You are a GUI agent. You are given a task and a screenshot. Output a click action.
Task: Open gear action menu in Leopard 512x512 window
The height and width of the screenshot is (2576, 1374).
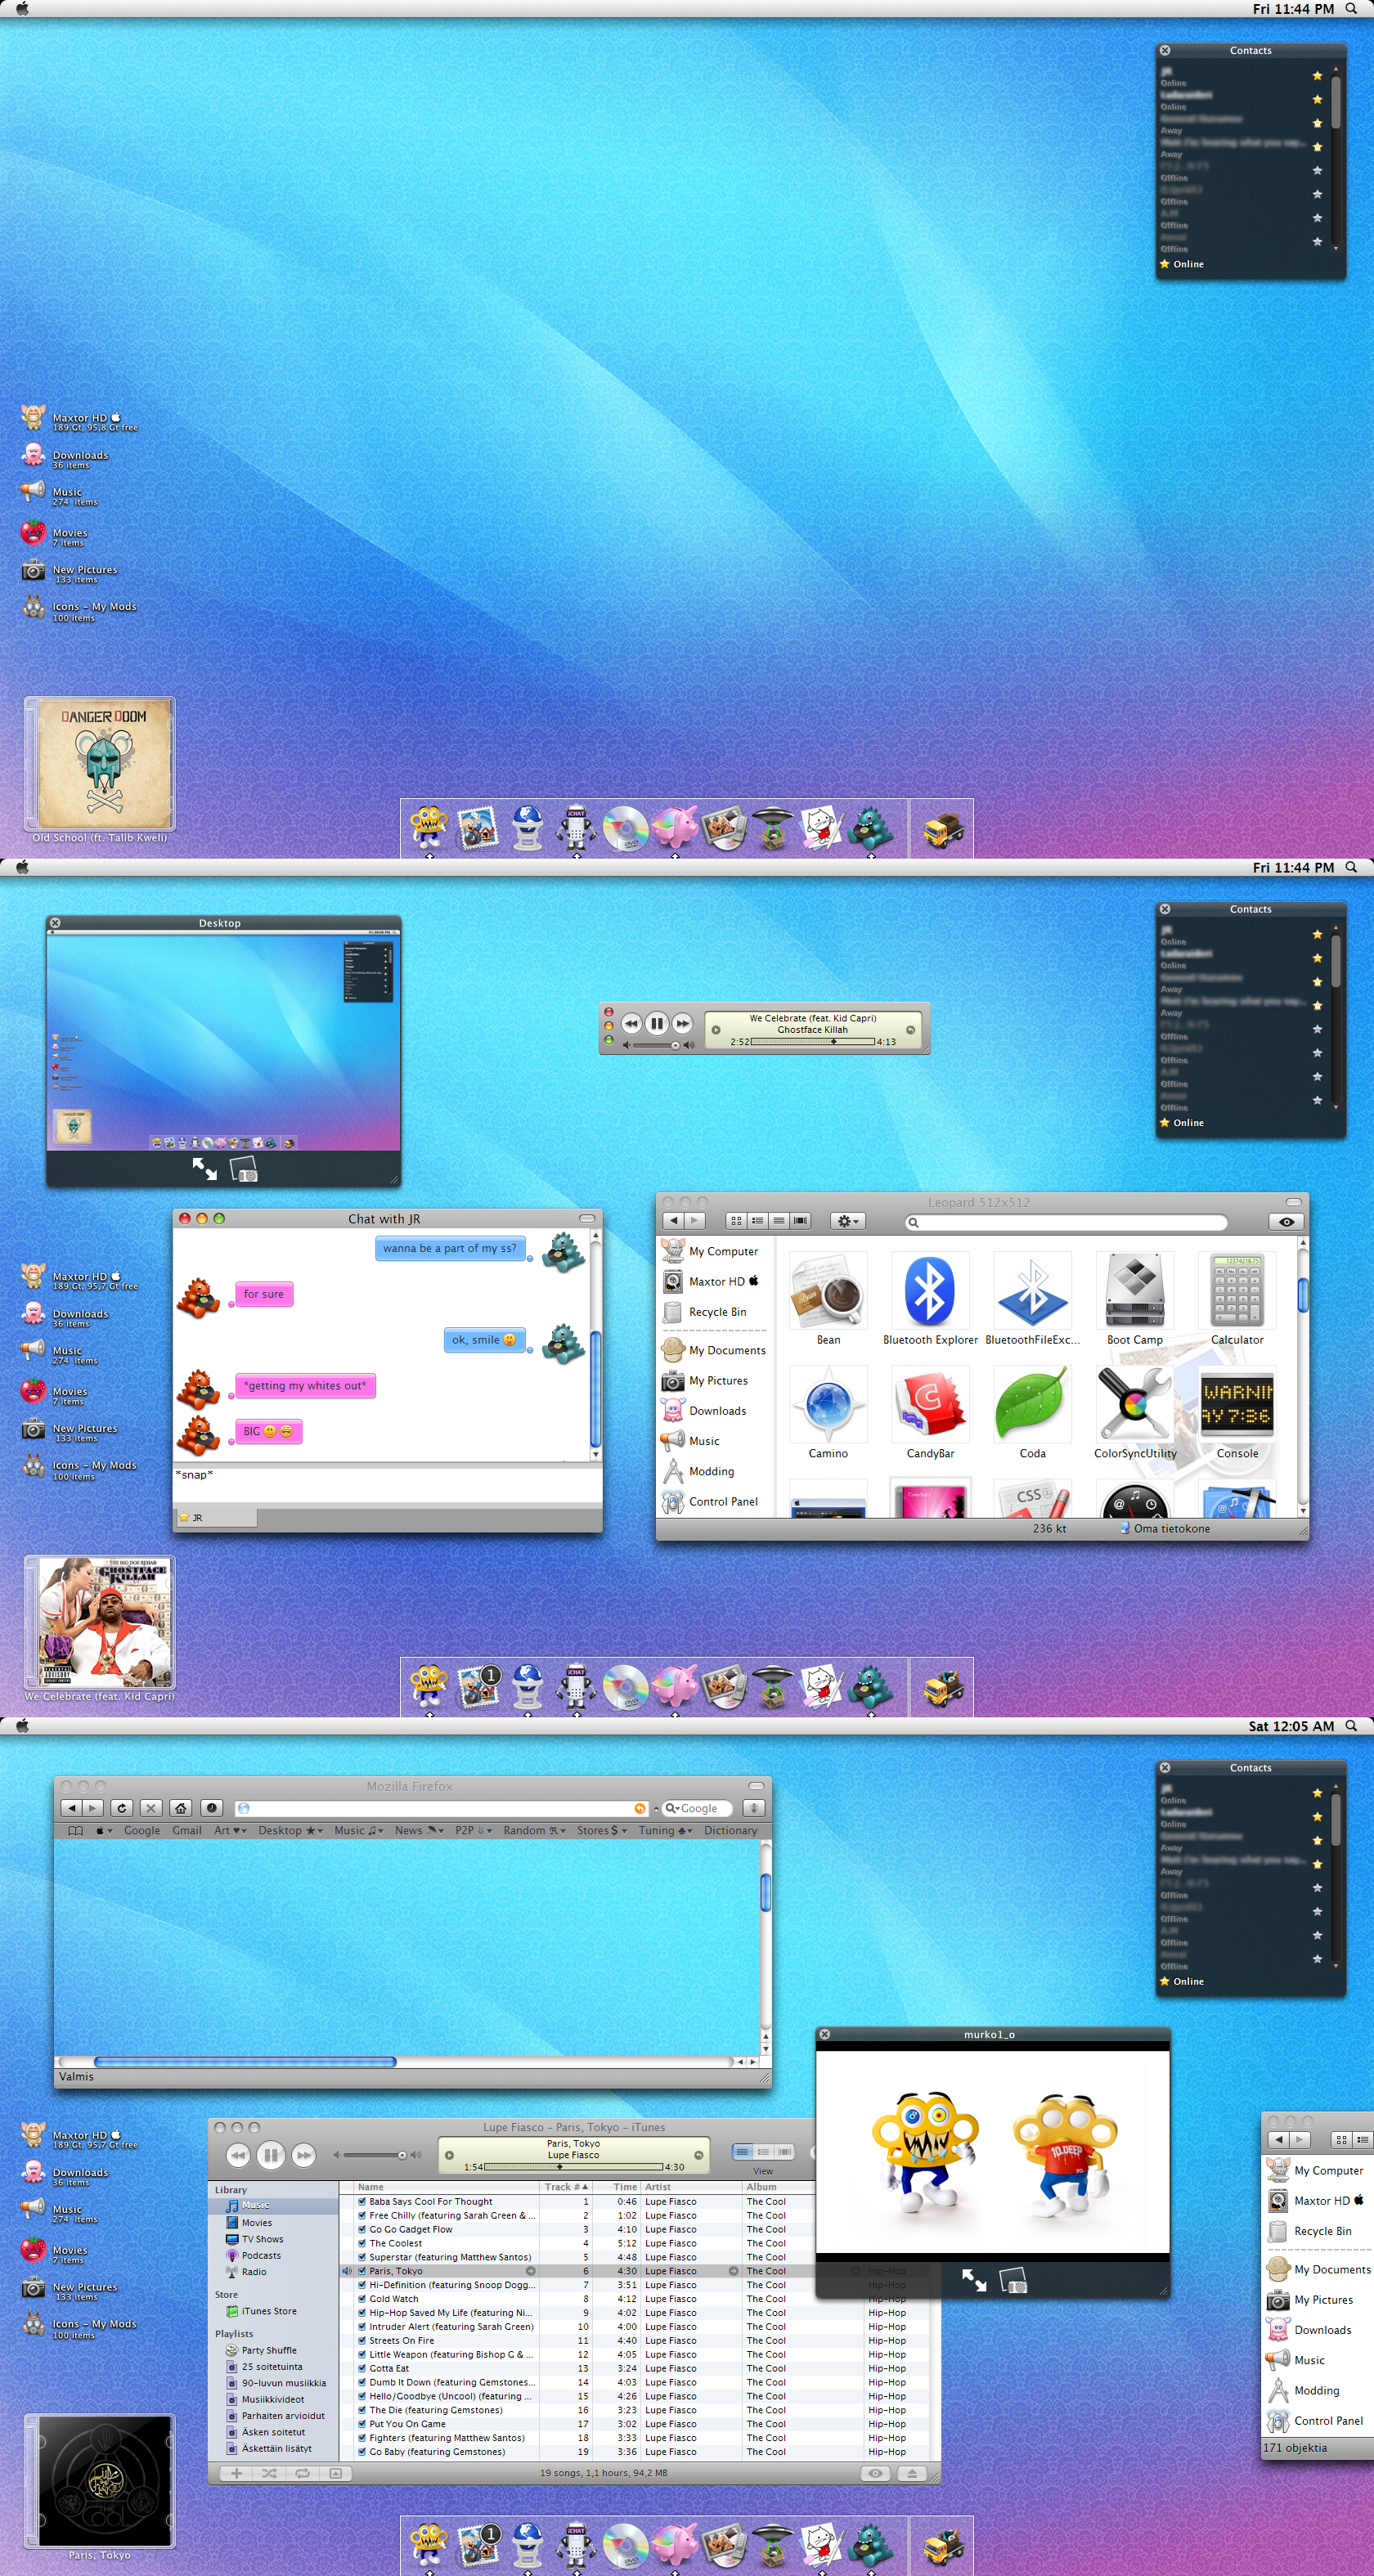(848, 1221)
